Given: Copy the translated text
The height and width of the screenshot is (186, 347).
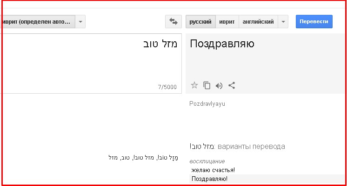Looking at the screenshot, I should pyautogui.click(x=207, y=85).
